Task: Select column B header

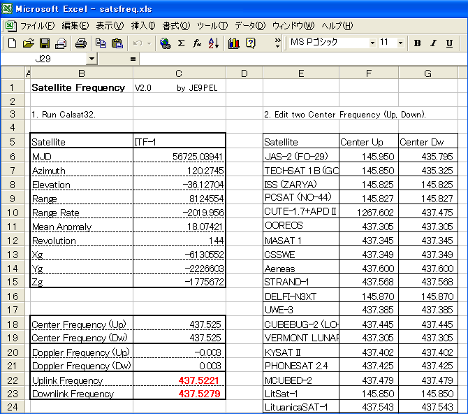Action: coord(82,73)
